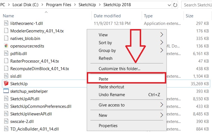Click the red SketchUp application icon

tap(6, 84)
